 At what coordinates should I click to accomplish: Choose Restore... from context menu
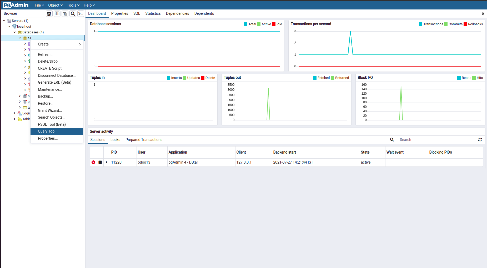[57, 103]
